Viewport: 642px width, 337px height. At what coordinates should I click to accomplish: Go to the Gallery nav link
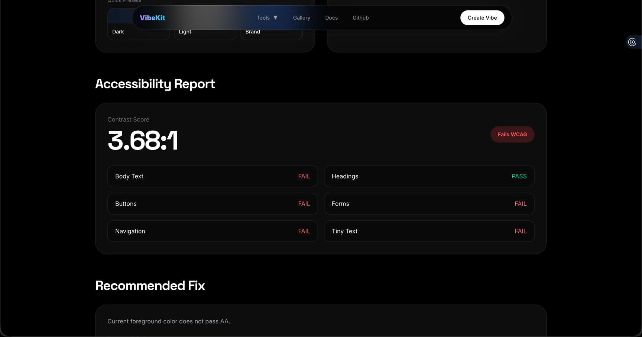[301, 18]
